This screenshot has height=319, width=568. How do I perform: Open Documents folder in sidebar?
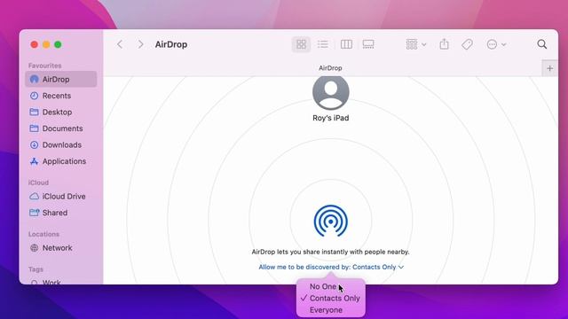coord(61,128)
